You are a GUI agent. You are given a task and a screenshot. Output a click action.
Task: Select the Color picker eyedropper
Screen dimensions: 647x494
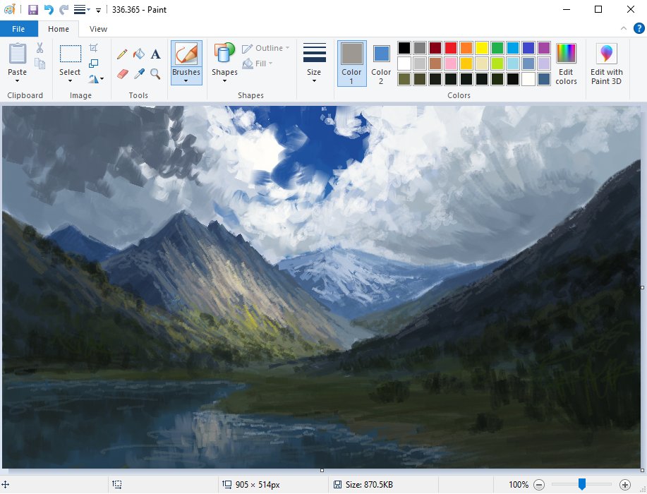pyautogui.click(x=139, y=74)
